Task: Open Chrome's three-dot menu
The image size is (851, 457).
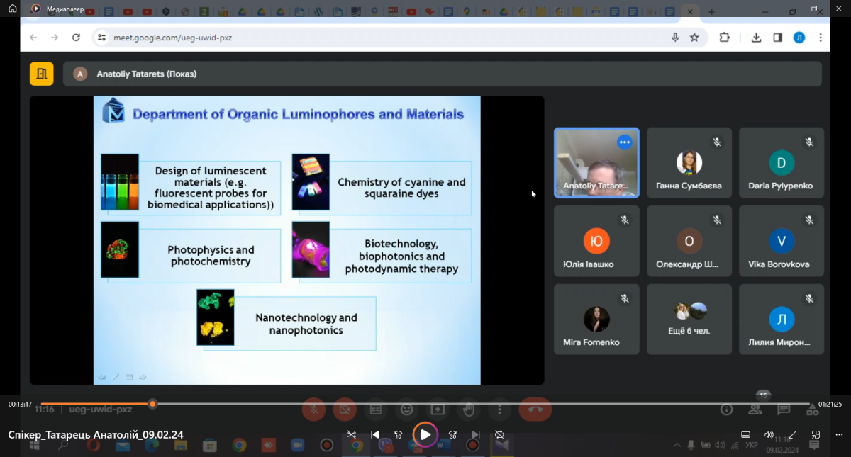Action: coord(821,38)
